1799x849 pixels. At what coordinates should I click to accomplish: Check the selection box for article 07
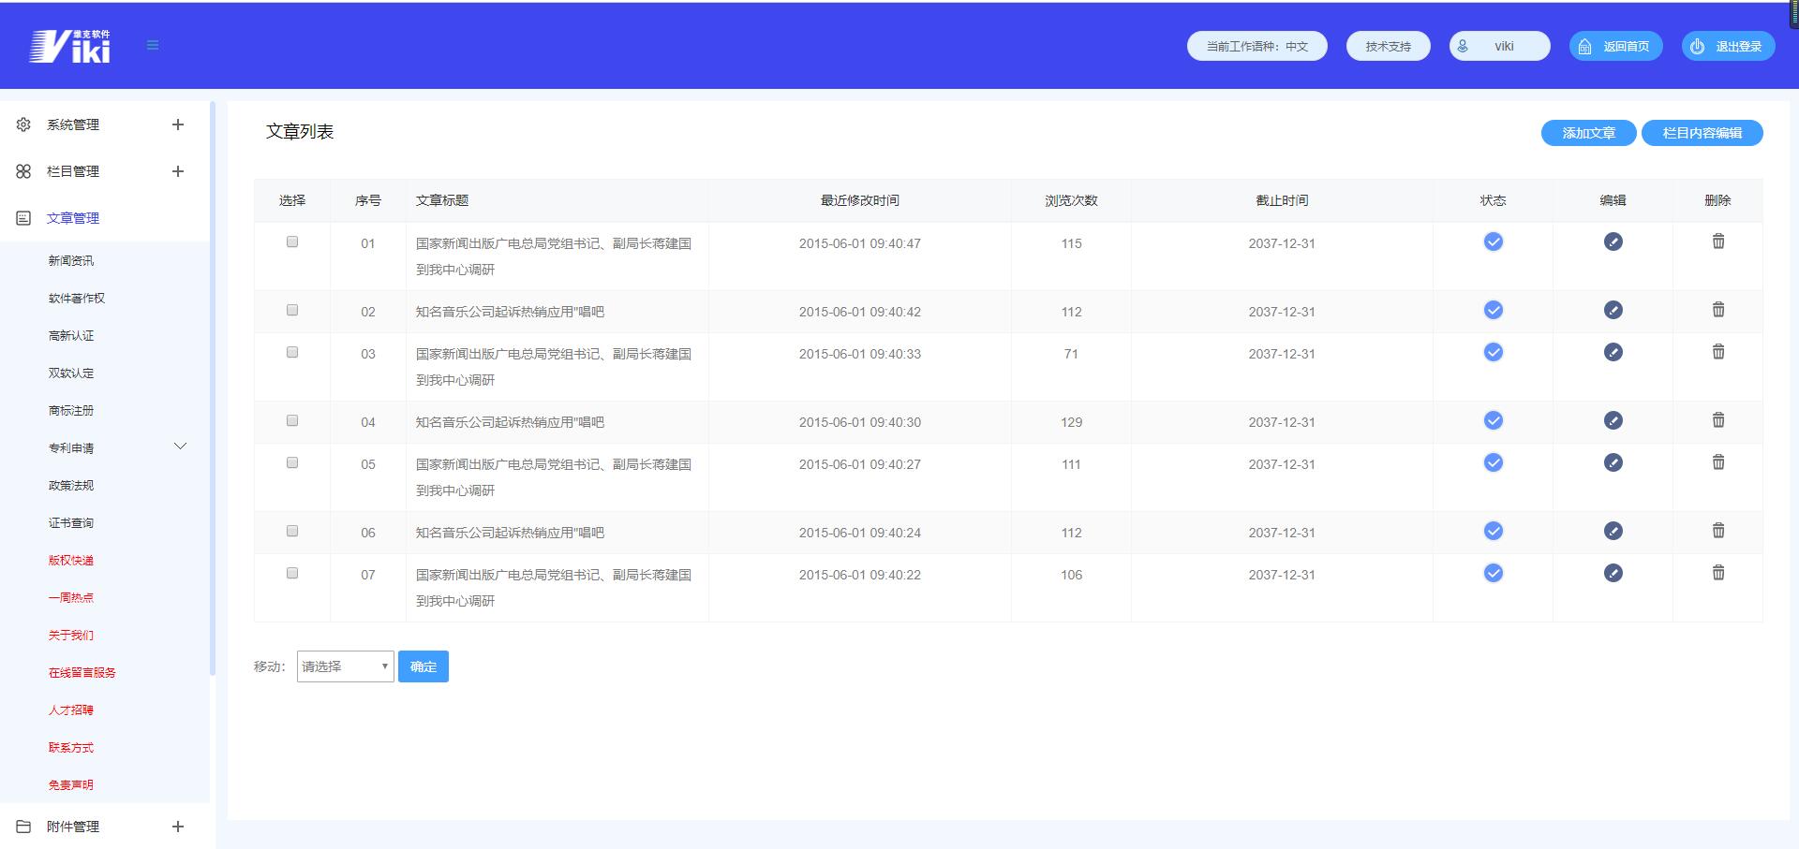[x=292, y=573]
